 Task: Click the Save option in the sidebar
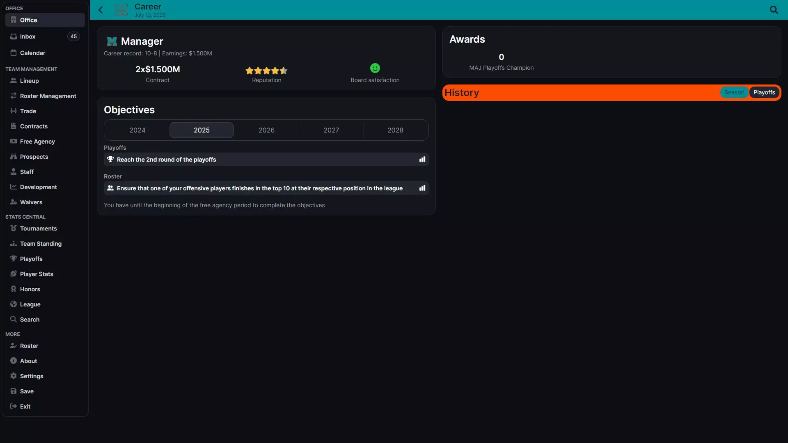(26, 391)
